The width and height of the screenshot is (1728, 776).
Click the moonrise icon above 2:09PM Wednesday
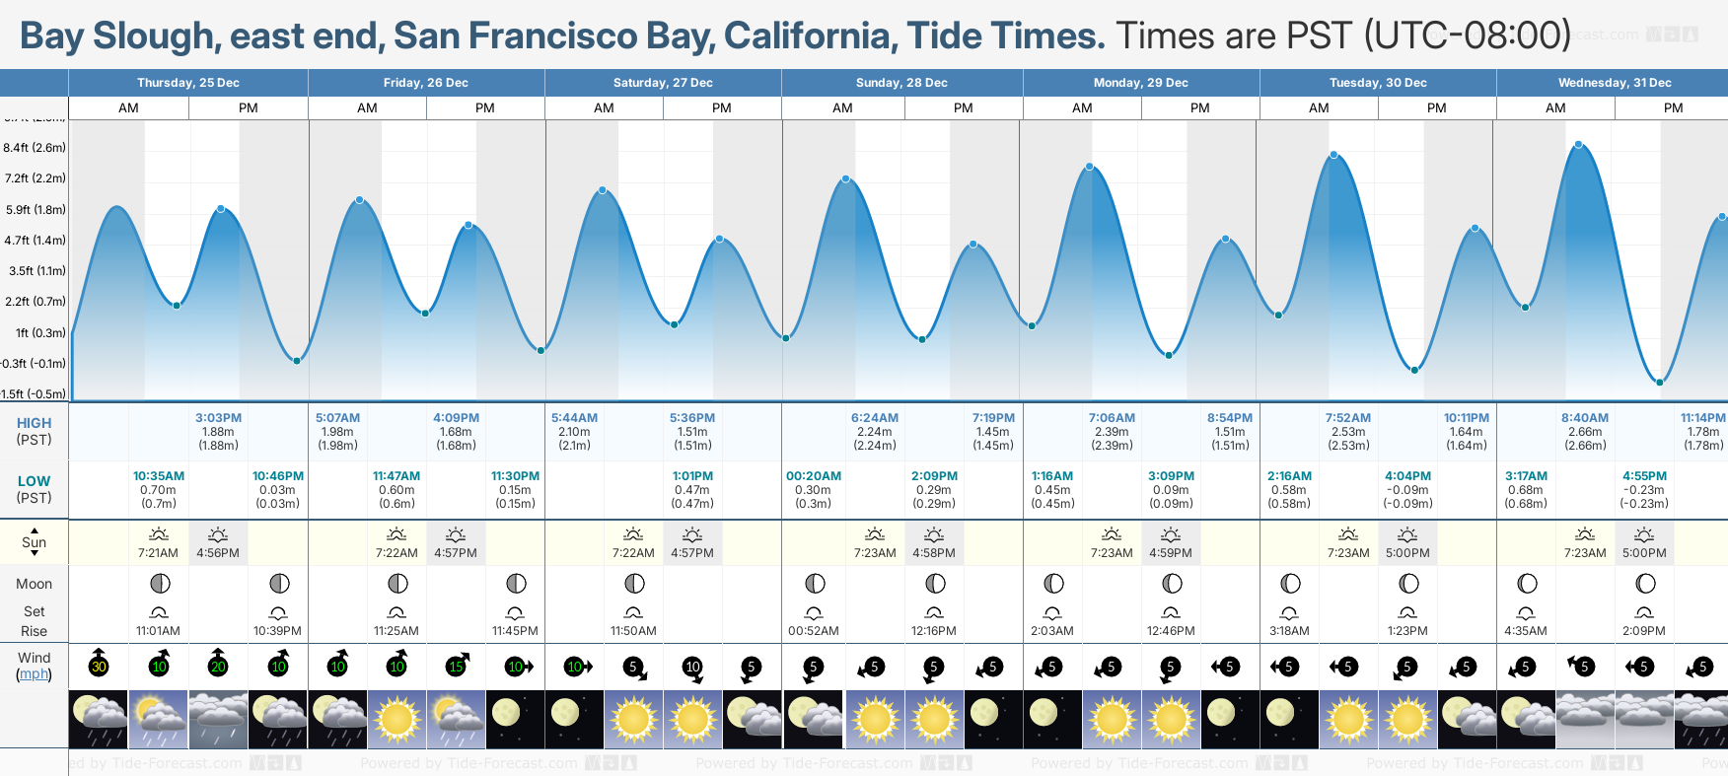click(x=1644, y=612)
